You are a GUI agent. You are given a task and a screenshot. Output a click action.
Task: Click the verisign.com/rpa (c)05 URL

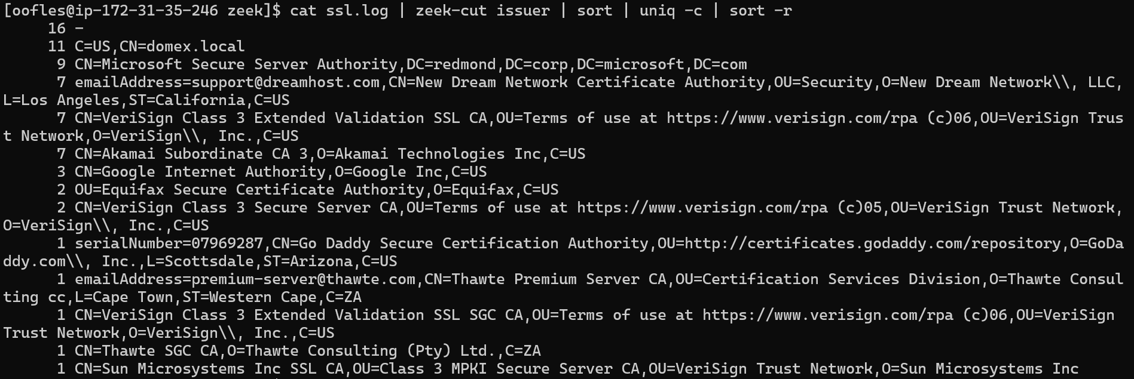point(729,208)
